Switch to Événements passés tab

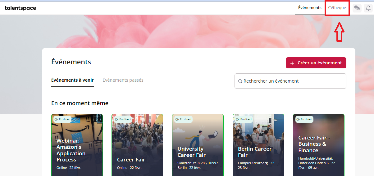pyautogui.click(x=123, y=80)
